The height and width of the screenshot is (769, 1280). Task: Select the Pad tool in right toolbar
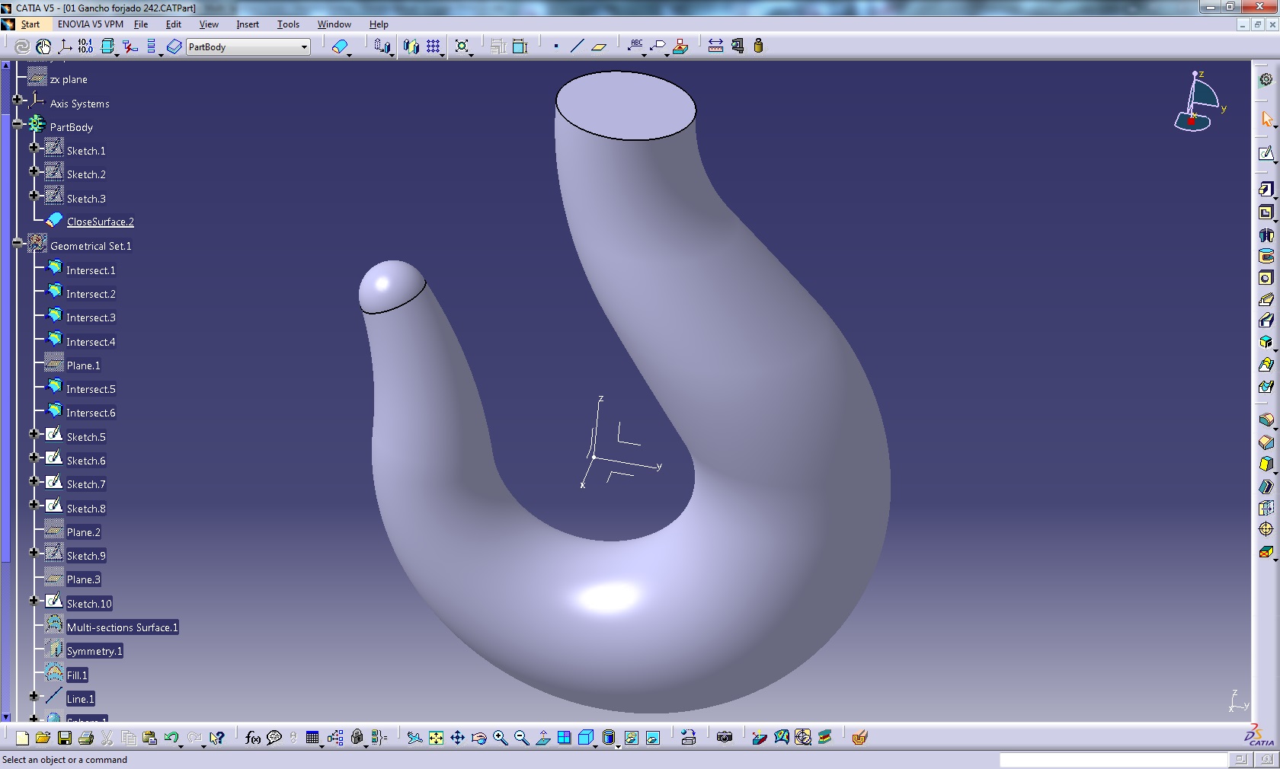click(1266, 189)
